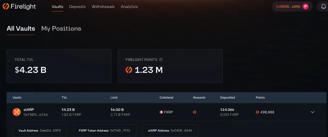This screenshot has height=137, width=328.
Task: Switch to the Deposits tab
Action: (x=77, y=6)
